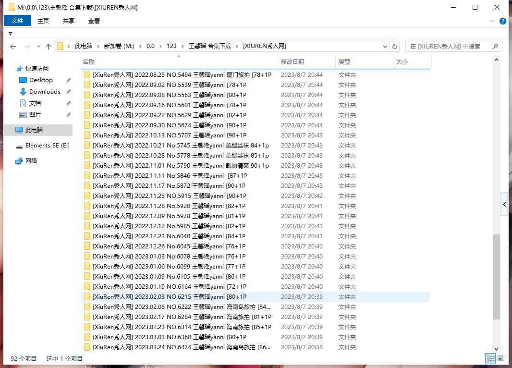Open recent locations dropdown arrow
The width and height of the screenshot is (512, 368).
[38, 47]
